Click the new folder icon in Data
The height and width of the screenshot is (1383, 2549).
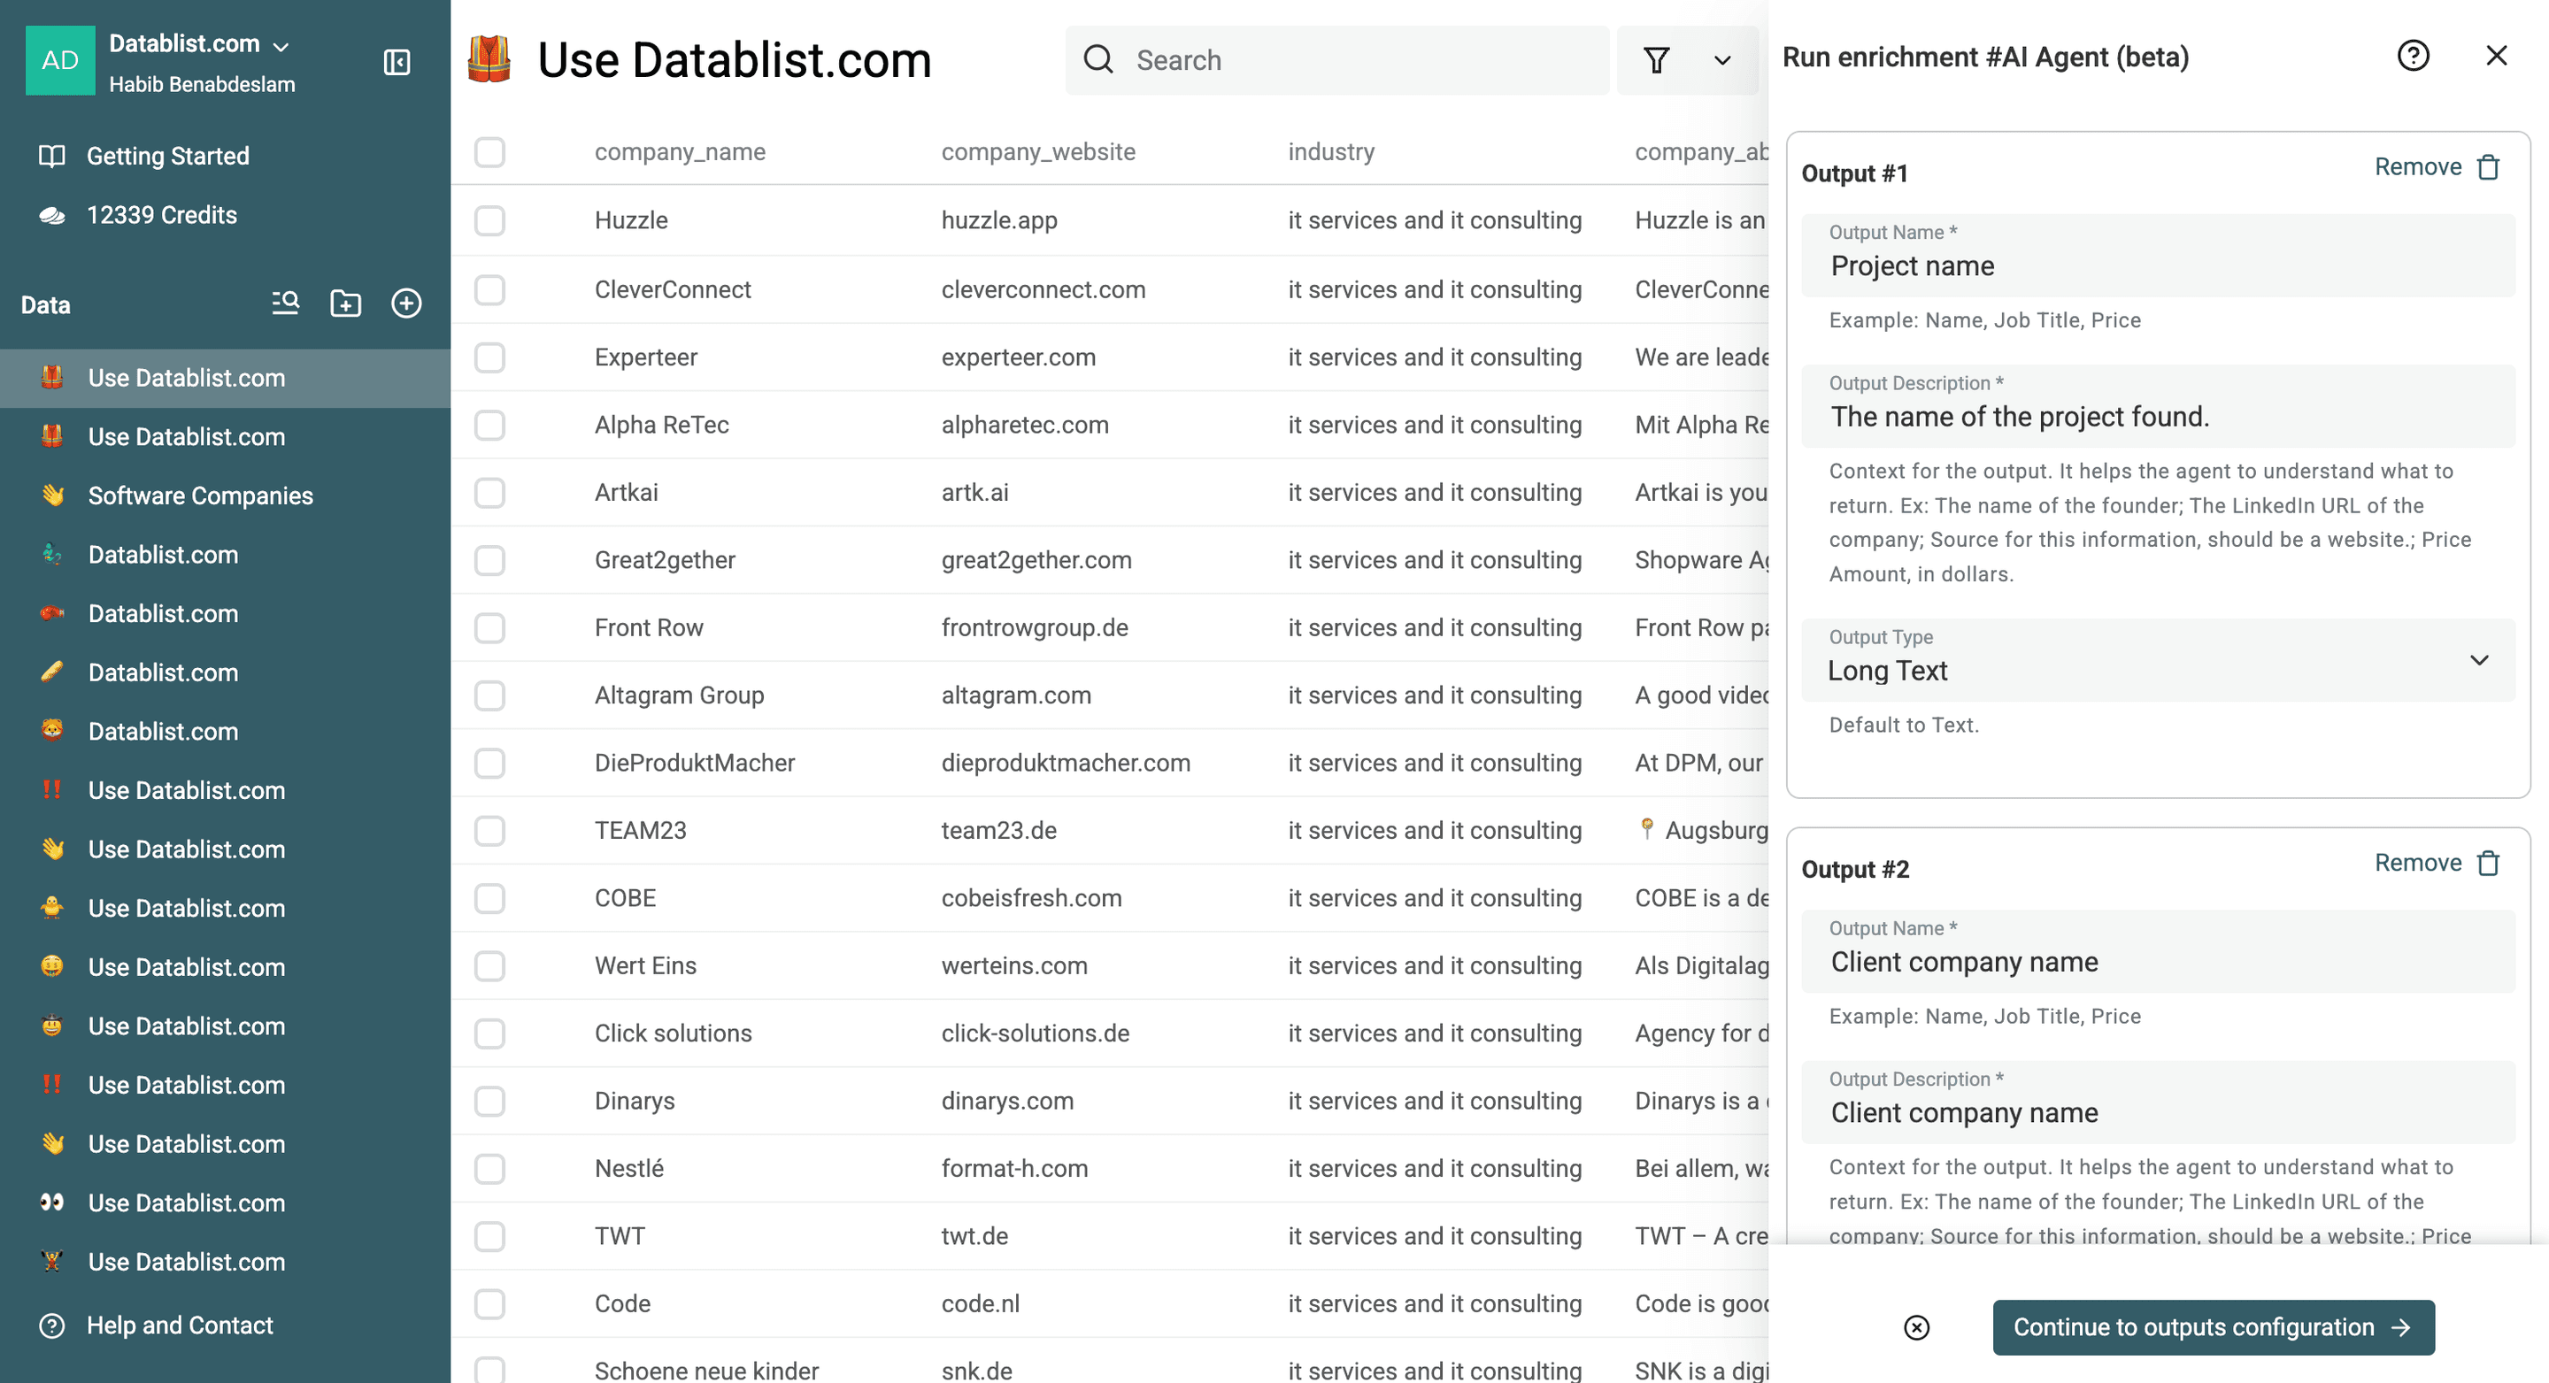point(345,303)
